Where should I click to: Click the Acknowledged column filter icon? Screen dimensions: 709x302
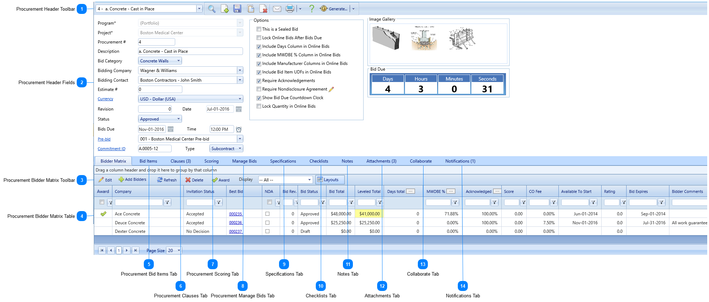pos(495,203)
